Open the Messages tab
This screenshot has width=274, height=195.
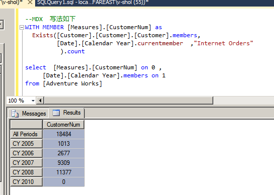[x=29, y=114]
